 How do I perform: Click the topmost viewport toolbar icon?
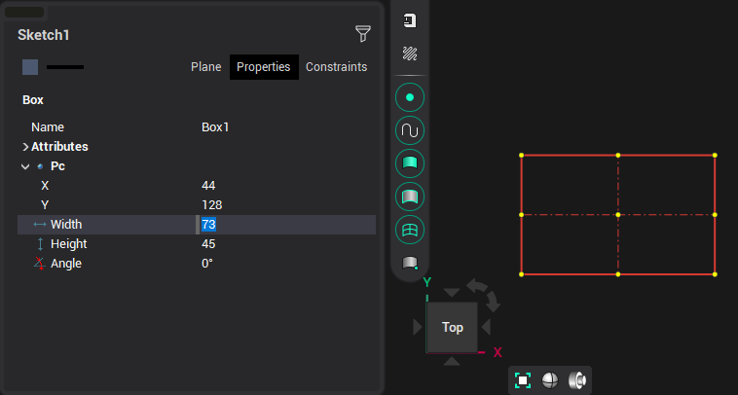point(410,20)
